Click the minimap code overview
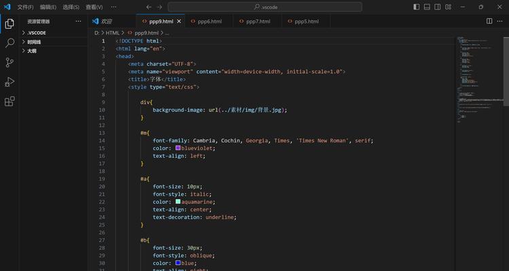The image size is (509, 271). tap(479, 79)
